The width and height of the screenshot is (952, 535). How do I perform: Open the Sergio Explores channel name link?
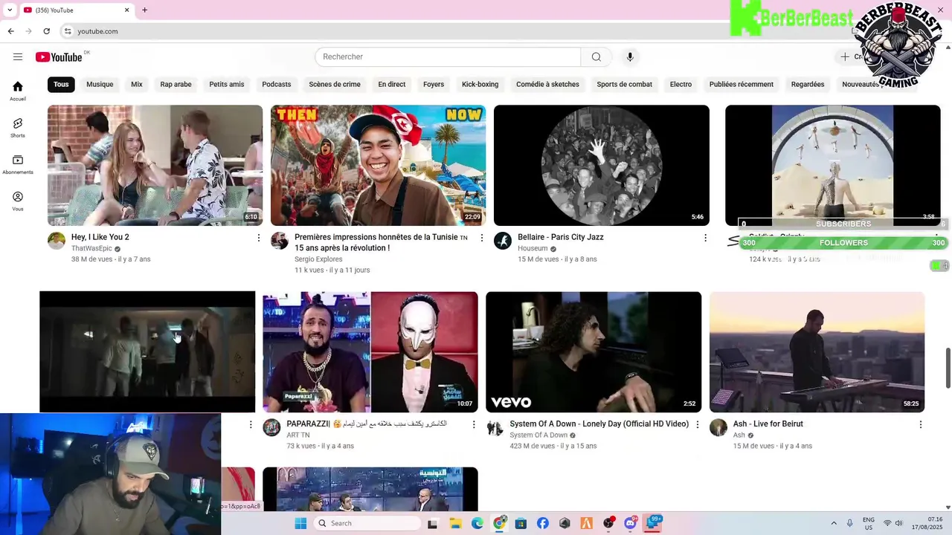click(x=318, y=259)
